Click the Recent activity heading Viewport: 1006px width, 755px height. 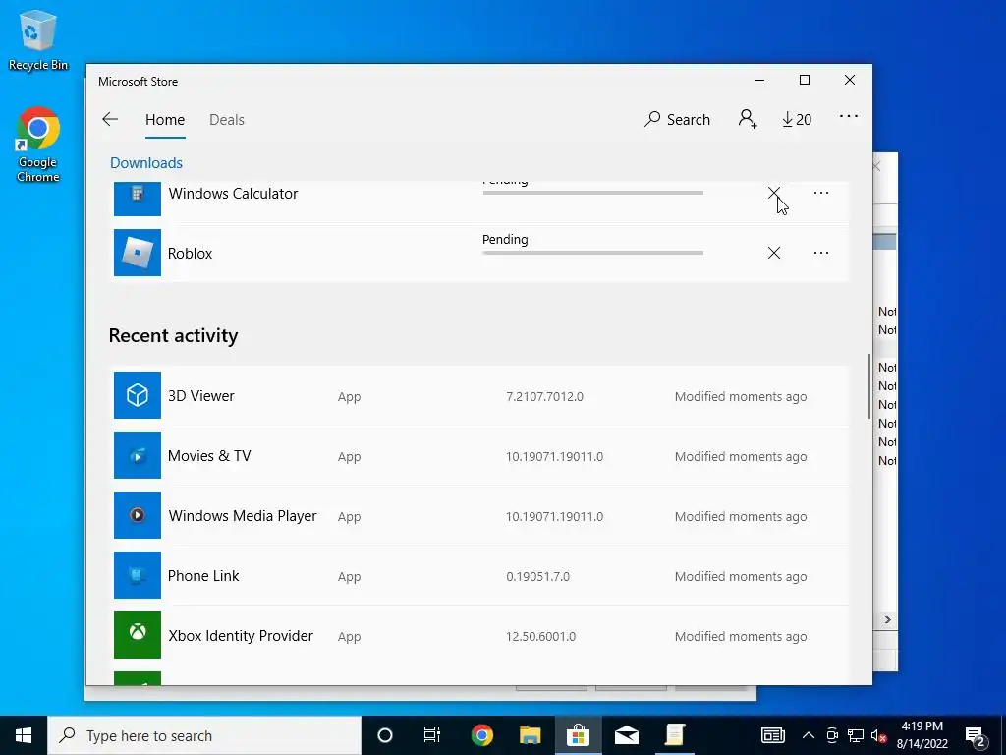click(x=173, y=336)
